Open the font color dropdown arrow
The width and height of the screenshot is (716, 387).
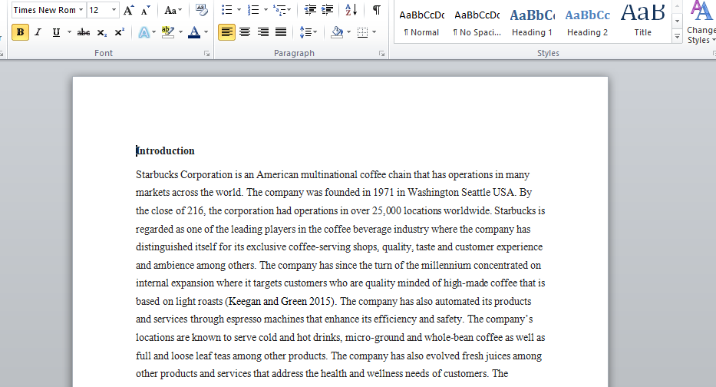[206, 32]
